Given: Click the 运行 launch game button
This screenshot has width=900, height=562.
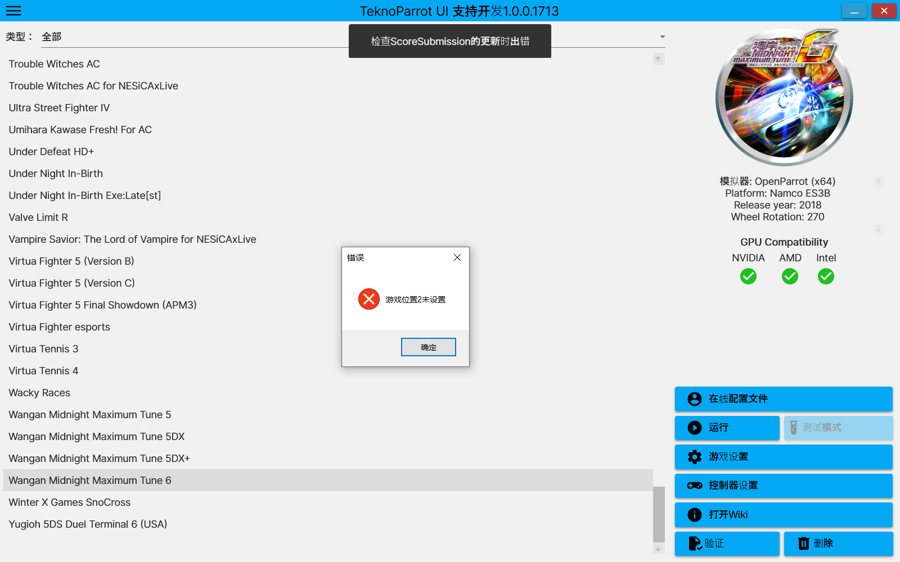Looking at the screenshot, I should [727, 428].
